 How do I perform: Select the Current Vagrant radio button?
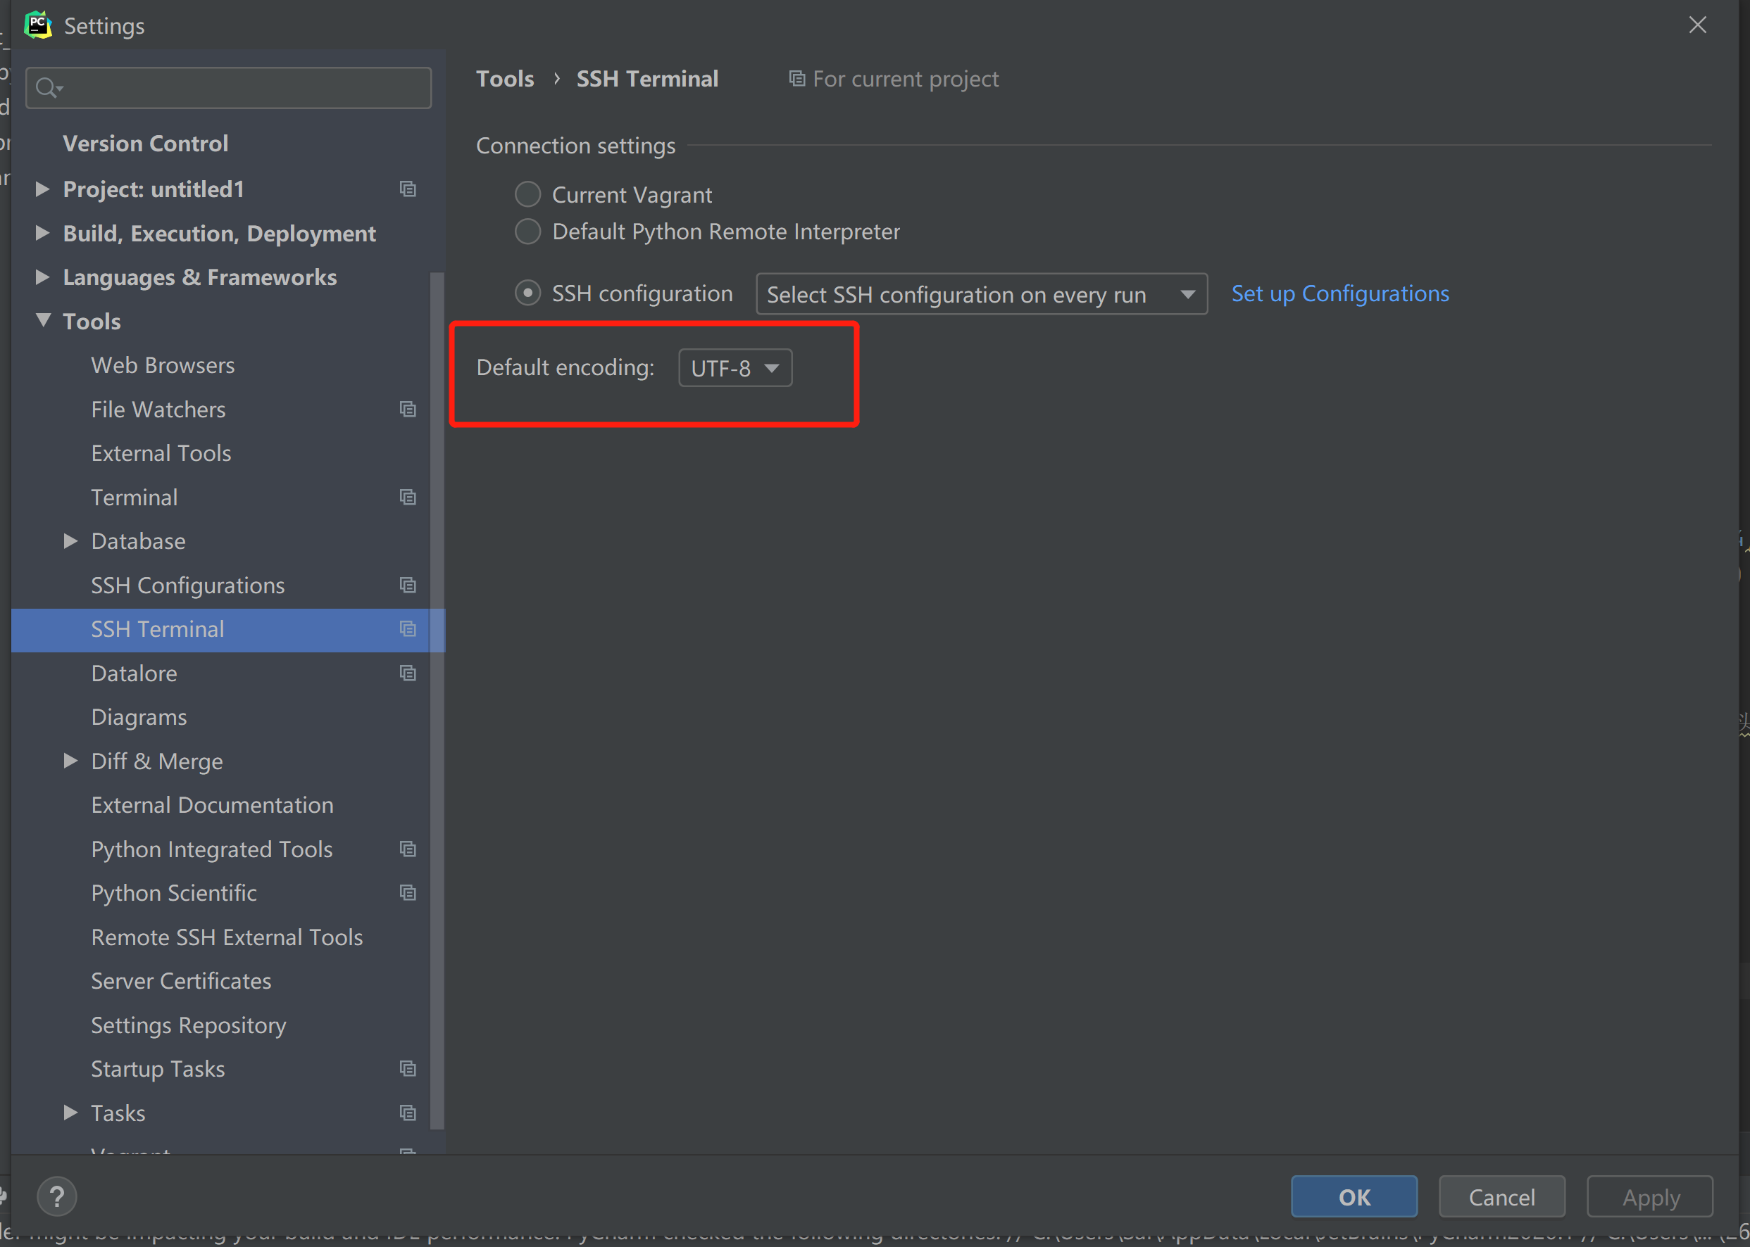pos(527,194)
